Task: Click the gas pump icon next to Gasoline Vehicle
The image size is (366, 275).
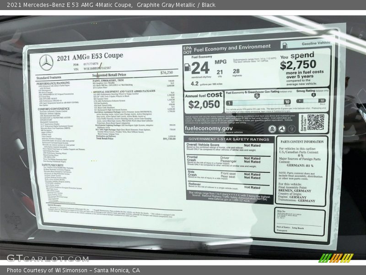Action: tap(284, 45)
